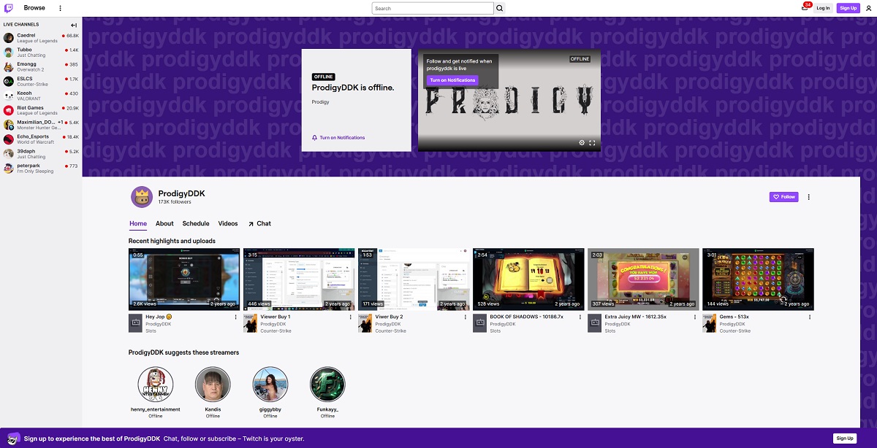The width and height of the screenshot is (877, 448).
Task: Open peterpark live channel in sidebar
Action: [x=41, y=169]
